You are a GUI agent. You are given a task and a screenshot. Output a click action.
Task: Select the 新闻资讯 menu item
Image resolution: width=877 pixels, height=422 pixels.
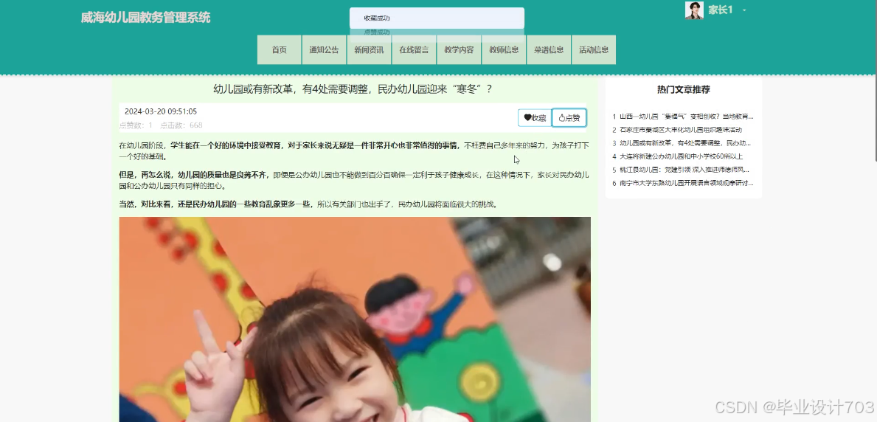tap(369, 50)
